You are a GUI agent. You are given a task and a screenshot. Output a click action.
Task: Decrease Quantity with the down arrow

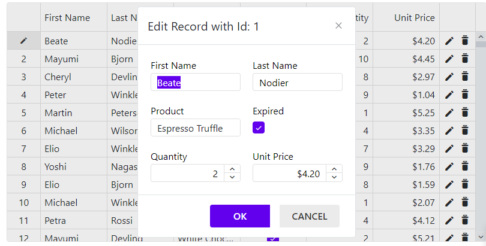click(x=232, y=177)
